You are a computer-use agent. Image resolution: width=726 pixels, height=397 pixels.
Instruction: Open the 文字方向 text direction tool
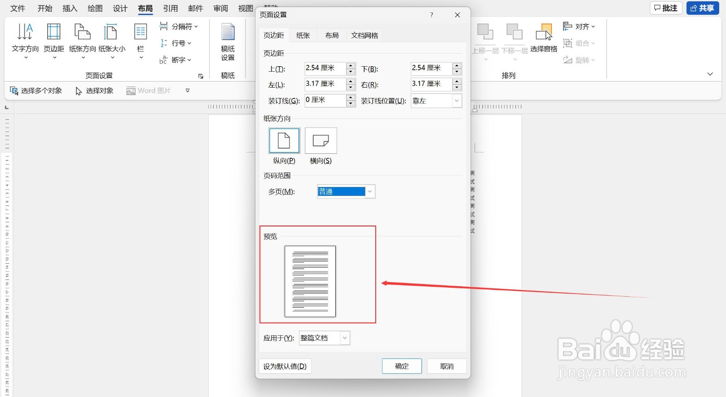pos(25,41)
